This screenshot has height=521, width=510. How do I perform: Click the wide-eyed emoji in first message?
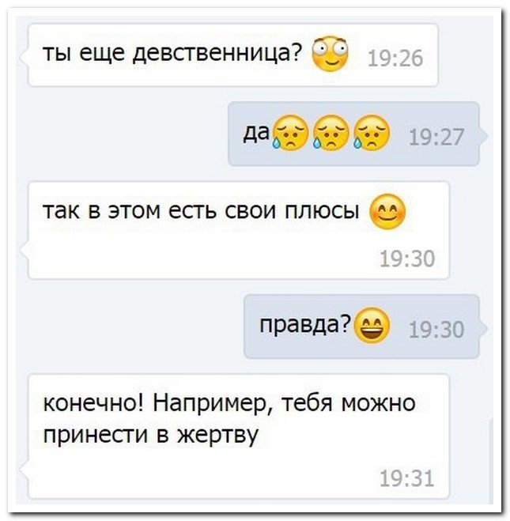(330, 54)
